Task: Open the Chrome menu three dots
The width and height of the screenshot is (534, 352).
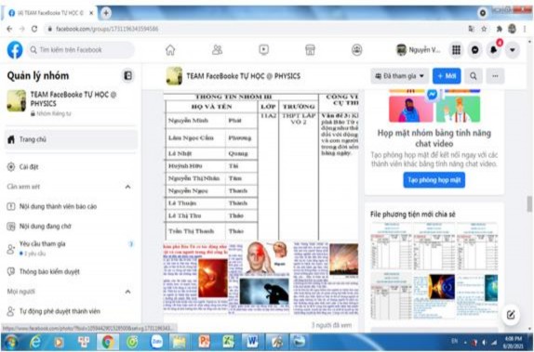Action: click(525, 29)
